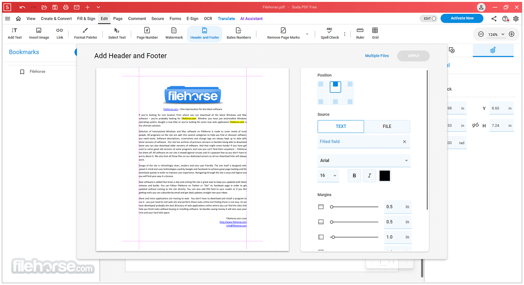
Task: Select the Link tool
Action: click(x=60, y=33)
